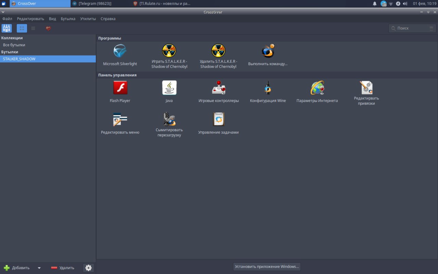Click the Программы section header
Viewport: 438px width, 274px height.
(109, 38)
